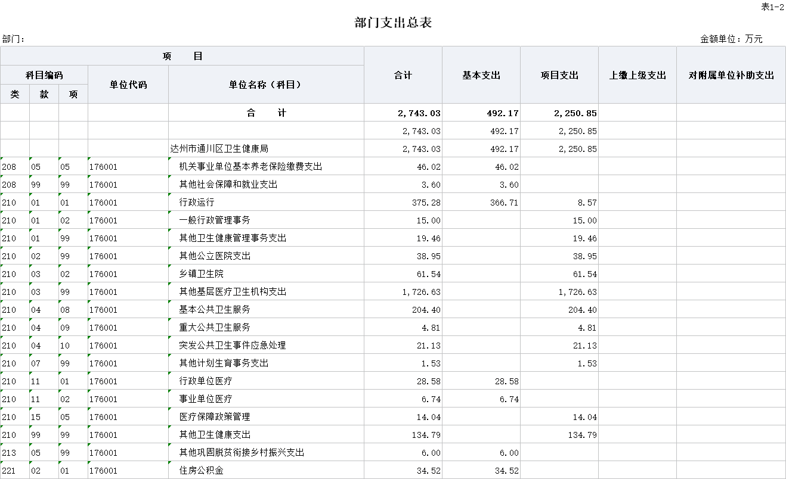786x479 pixels.
Task: Select the 单位代码 column header
Action: click(128, 85)
